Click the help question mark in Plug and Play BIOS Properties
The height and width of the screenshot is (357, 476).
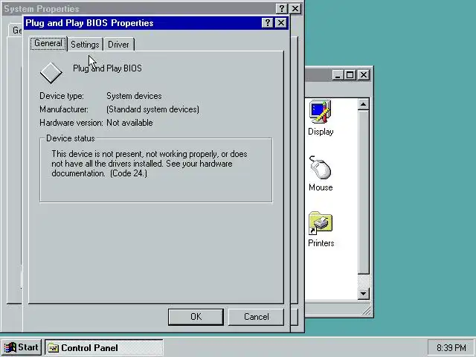(x=268, y=23)
